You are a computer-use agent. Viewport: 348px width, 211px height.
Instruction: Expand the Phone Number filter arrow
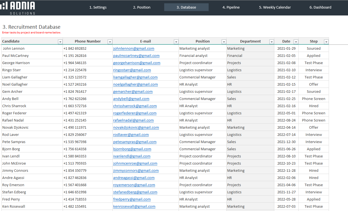click(x=110, y=42)
